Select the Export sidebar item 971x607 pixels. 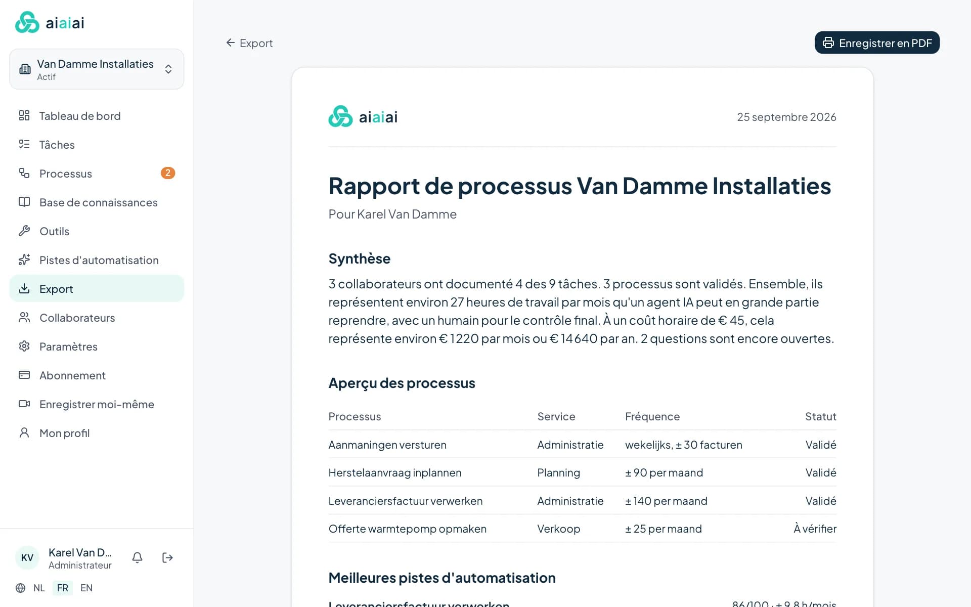[97, 289]
